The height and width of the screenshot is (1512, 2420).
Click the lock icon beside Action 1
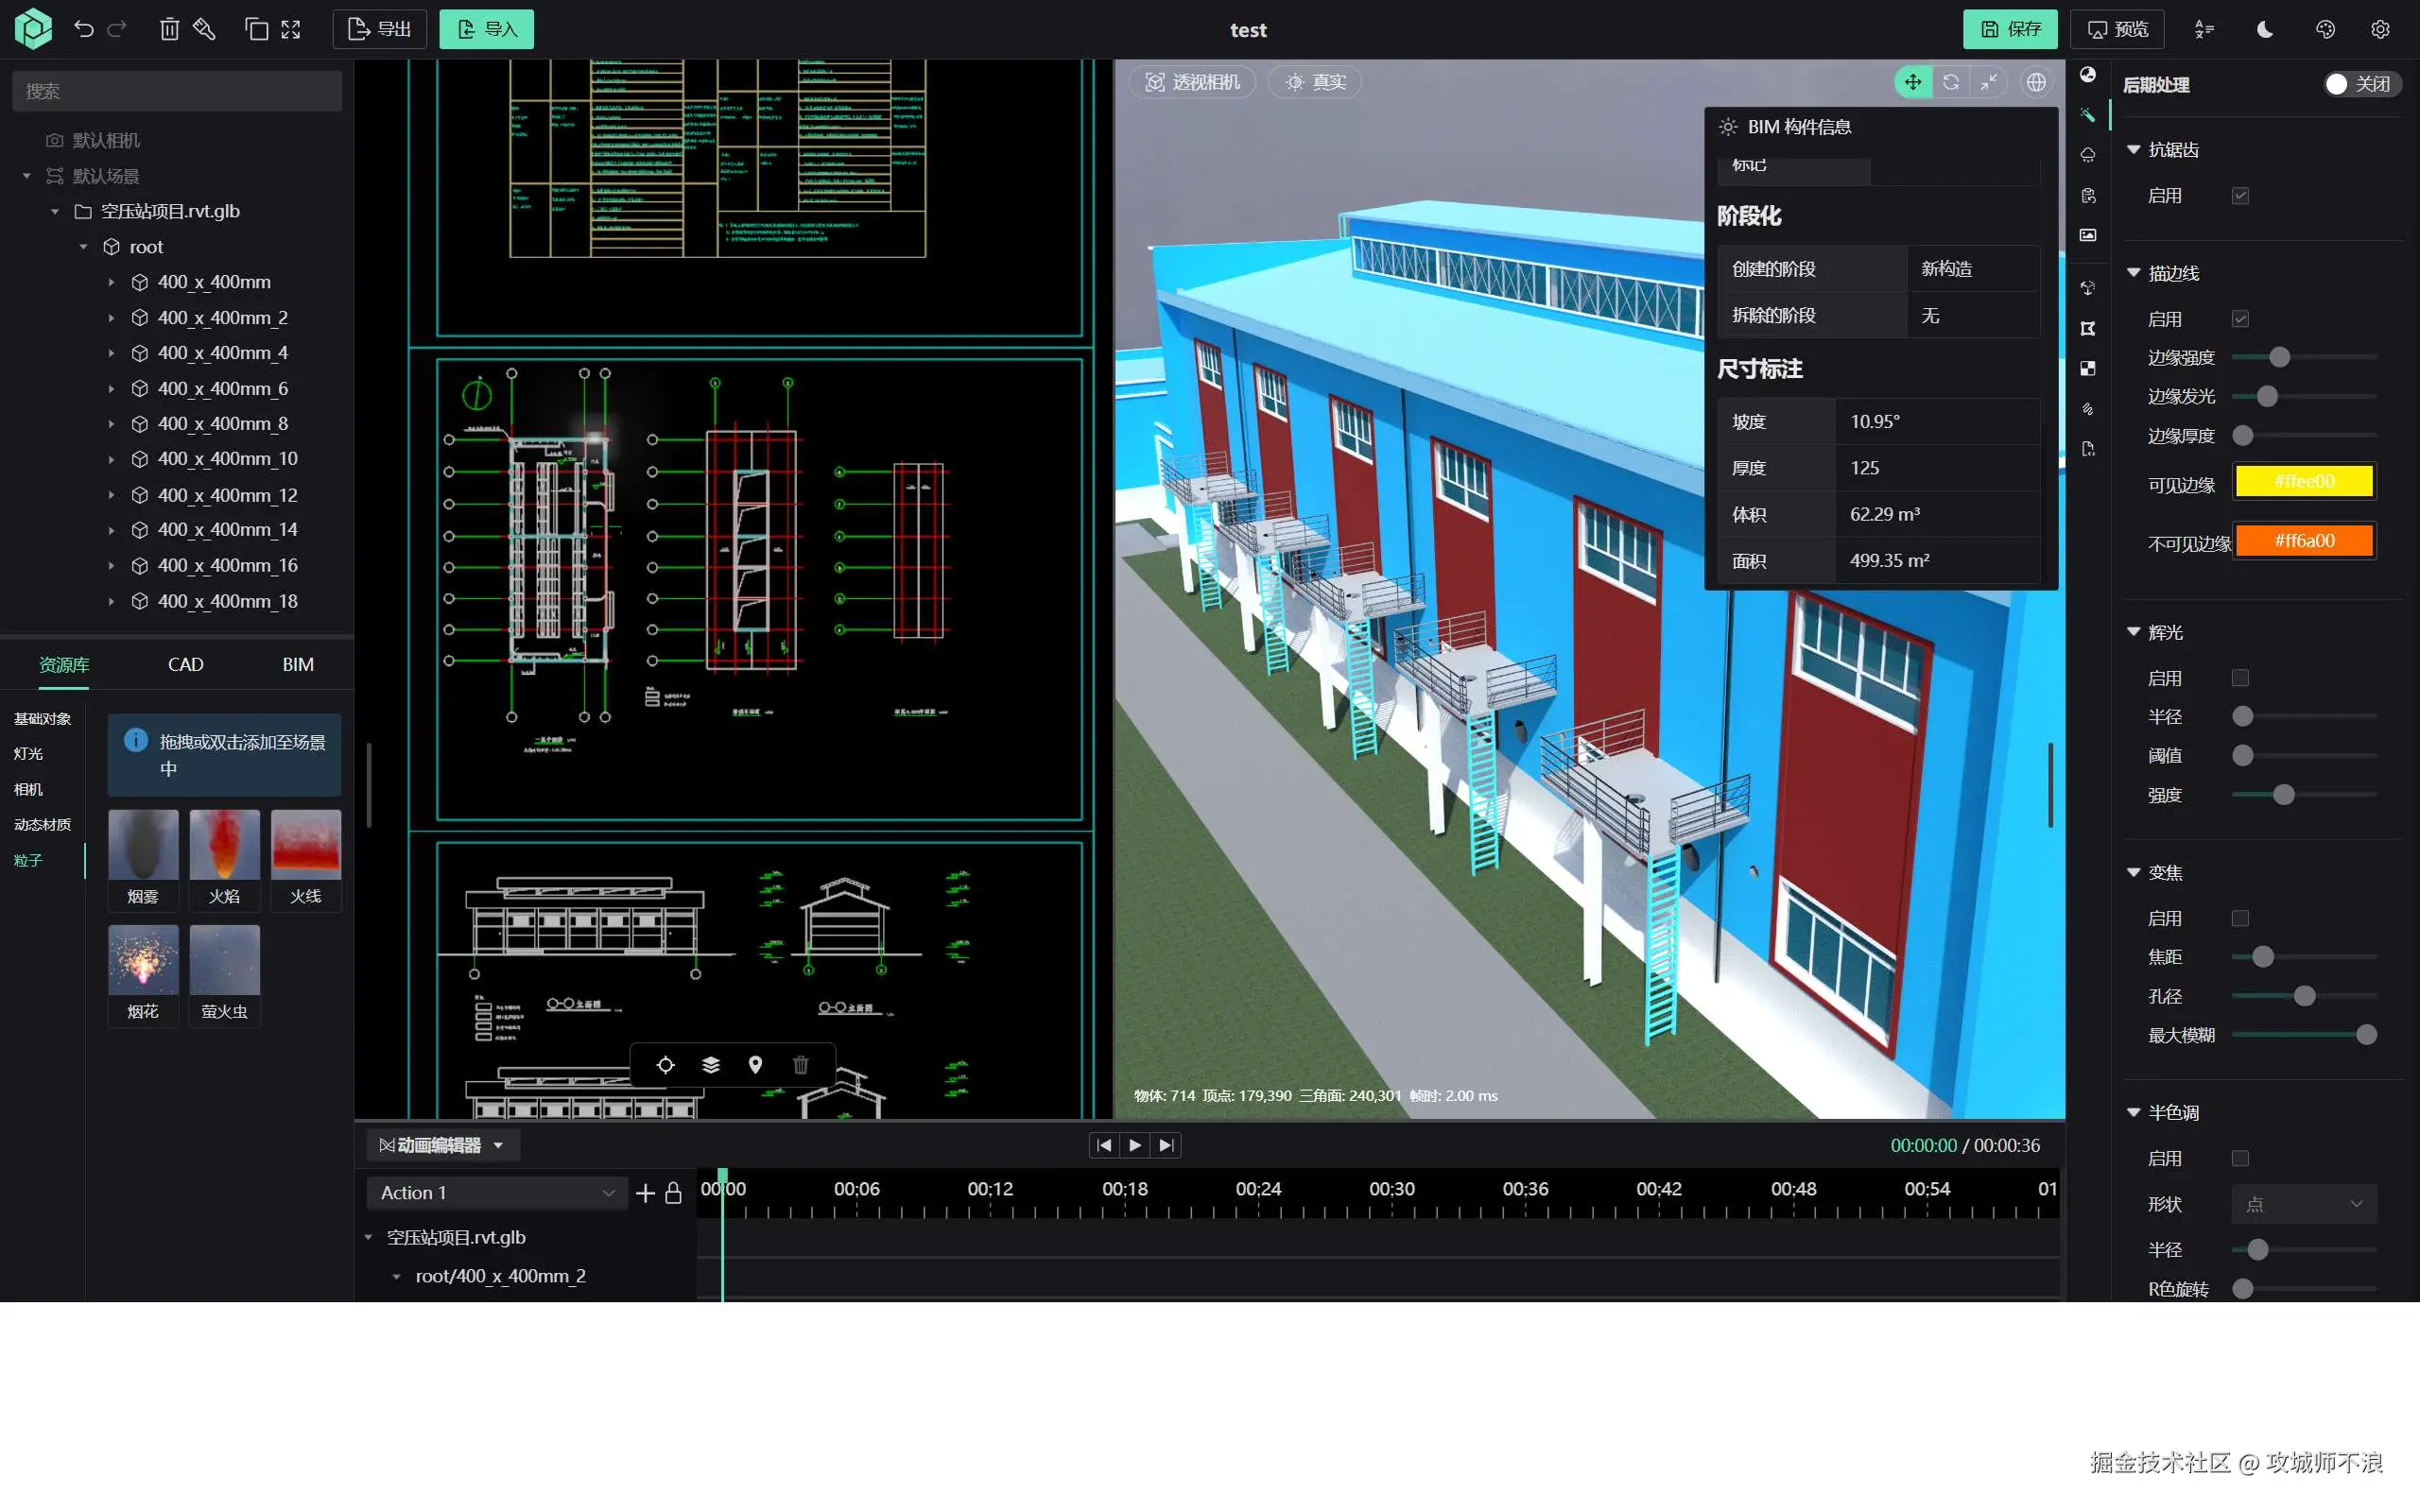coord(673,1193)
